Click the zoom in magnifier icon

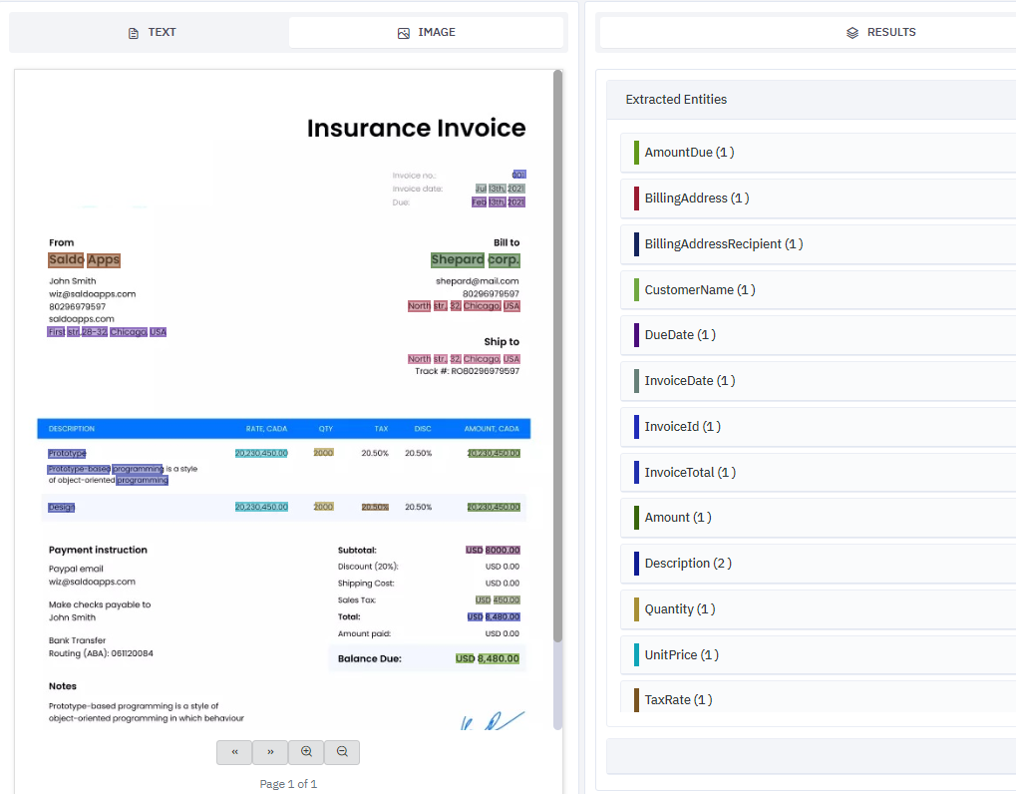tap(306, 752)
